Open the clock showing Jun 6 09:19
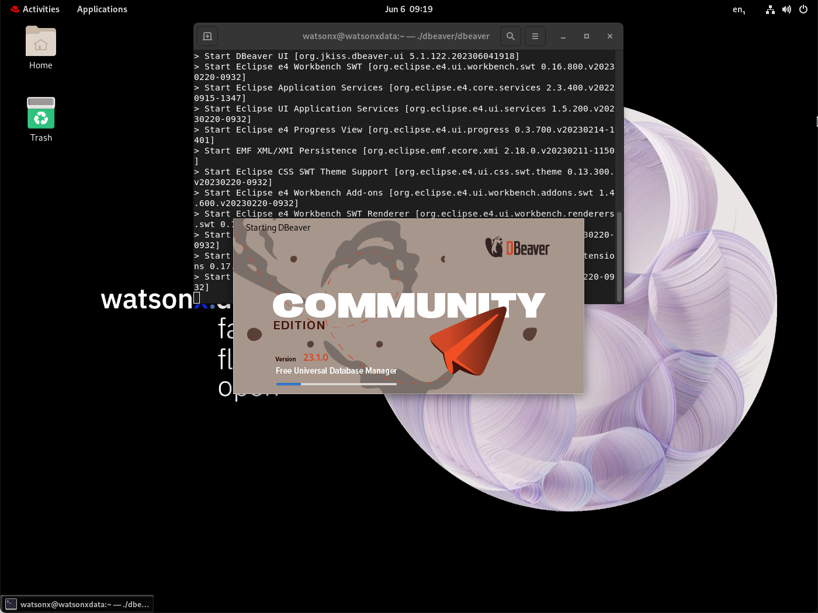This screenshot has width=818, height=613. [409, 9]
